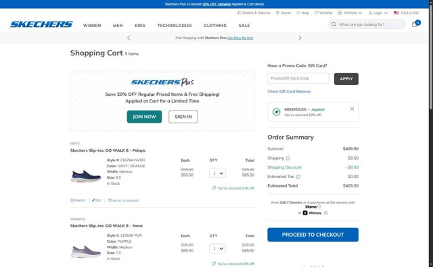
Task: Open Orders & Returns
Action: pos(254,13)
